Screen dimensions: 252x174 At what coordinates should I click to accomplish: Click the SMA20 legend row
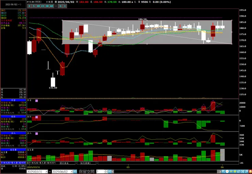(13, 15)
